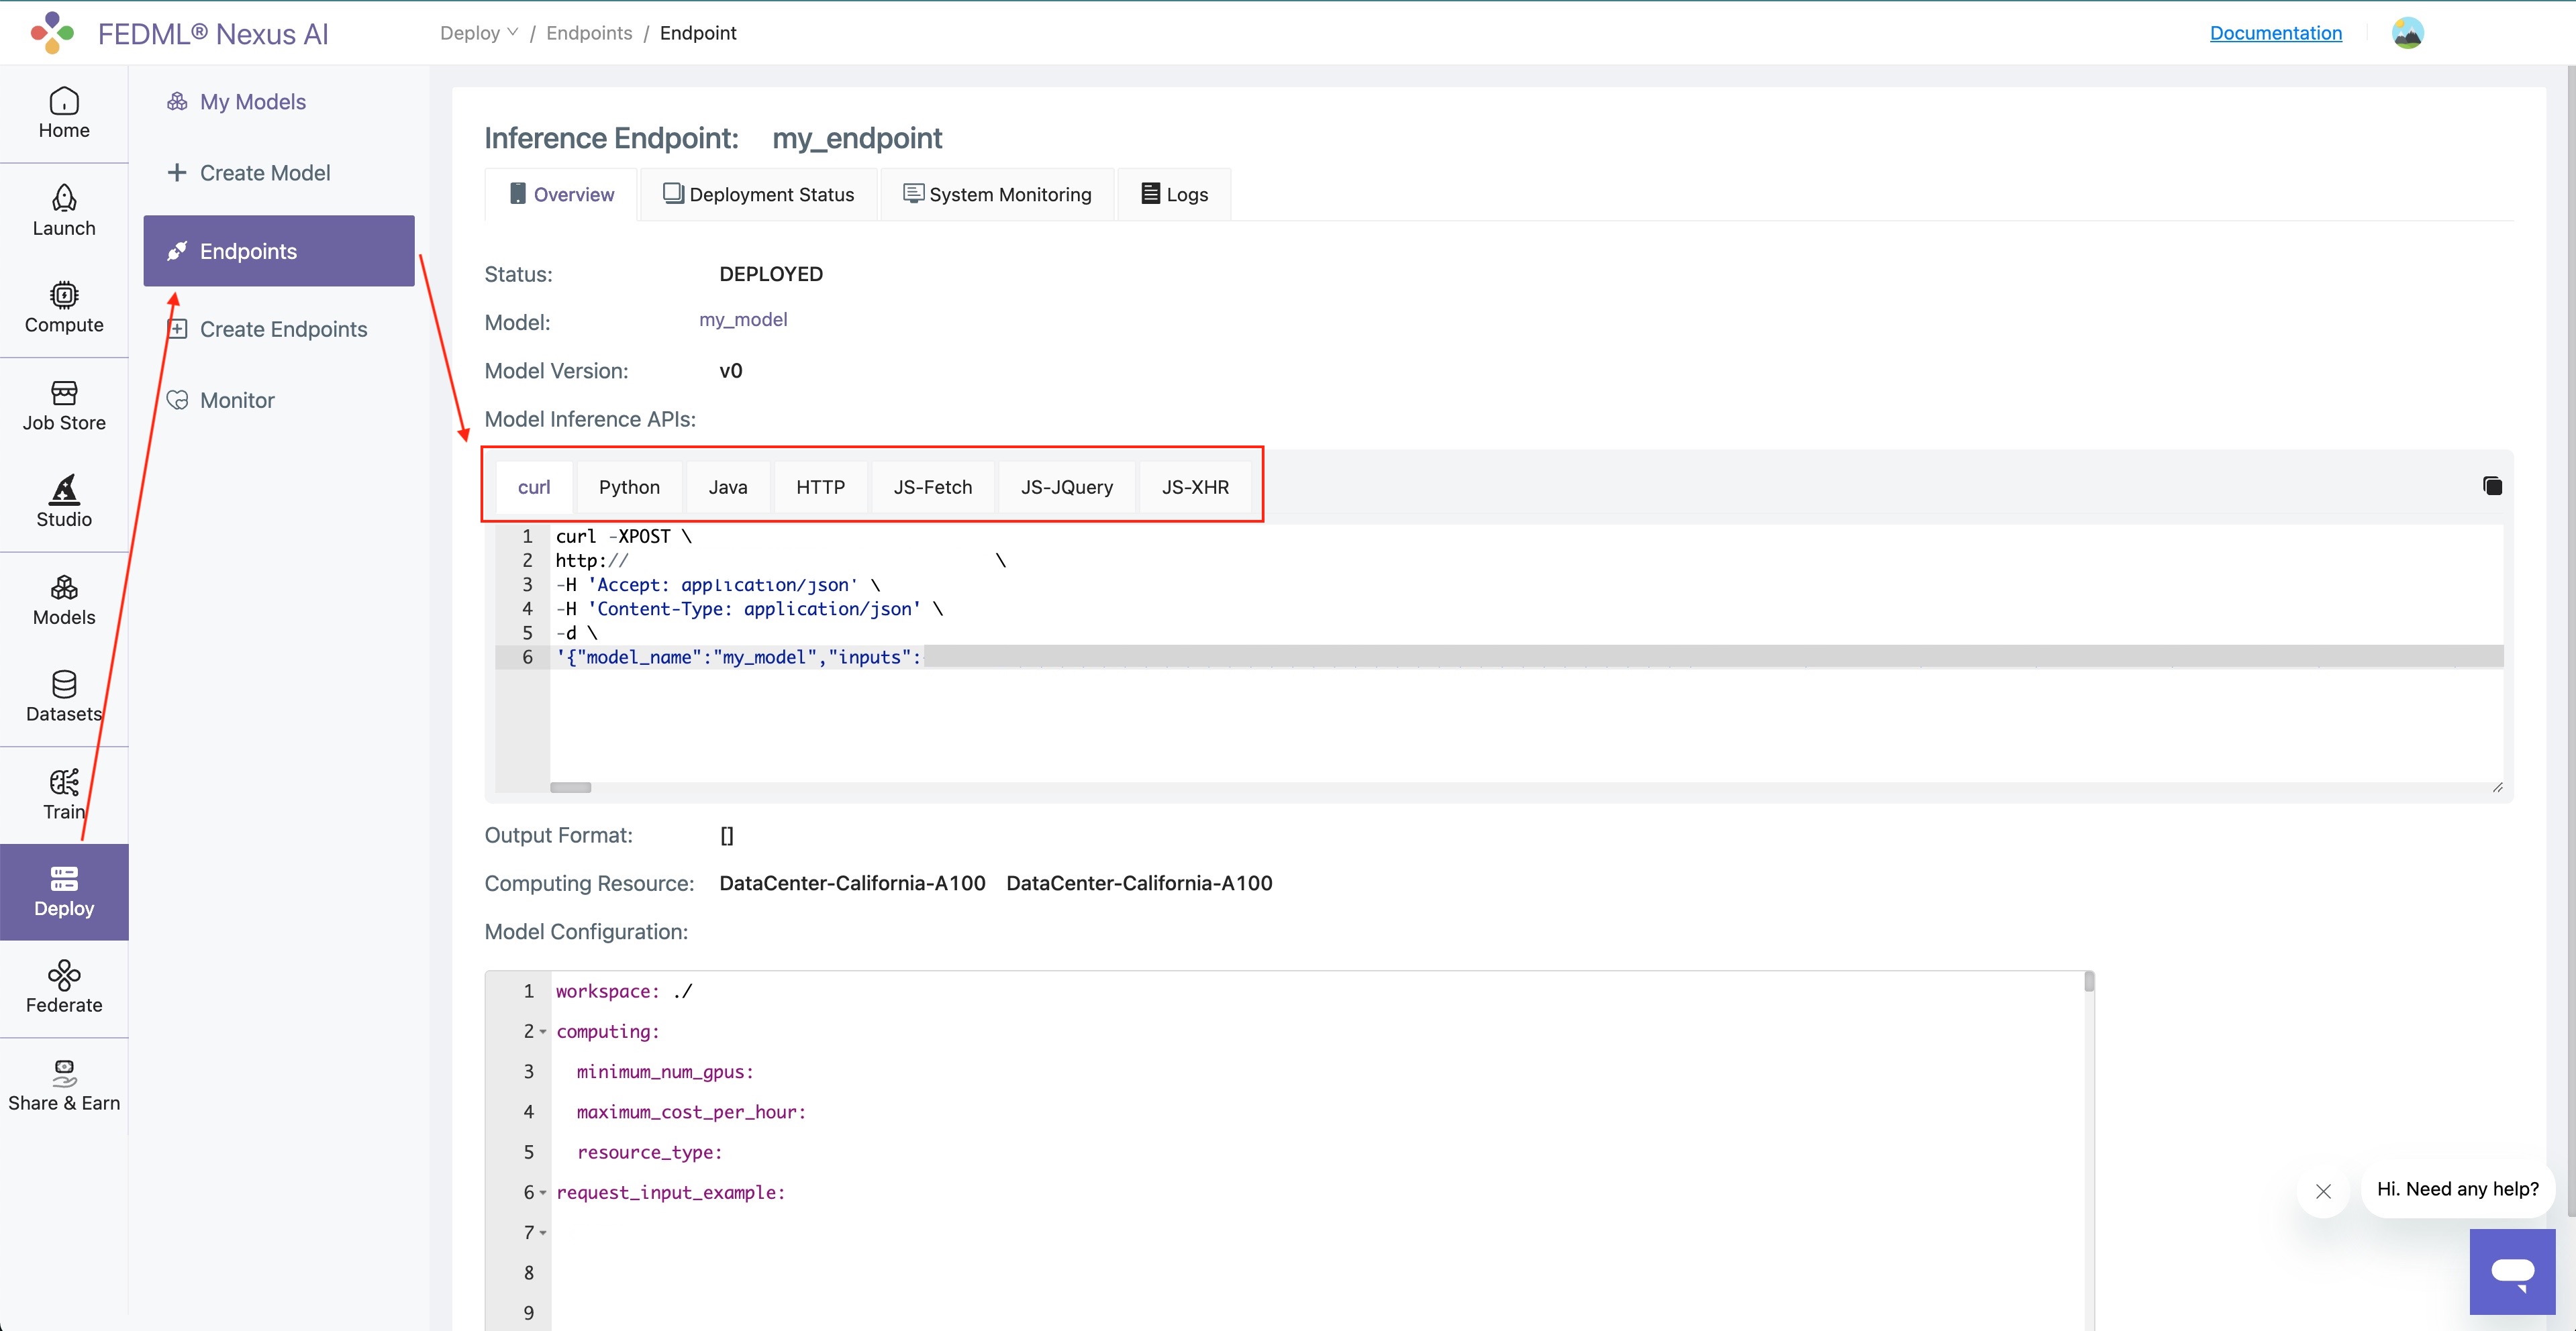Copy the API code snippet

click(2492, 486)
